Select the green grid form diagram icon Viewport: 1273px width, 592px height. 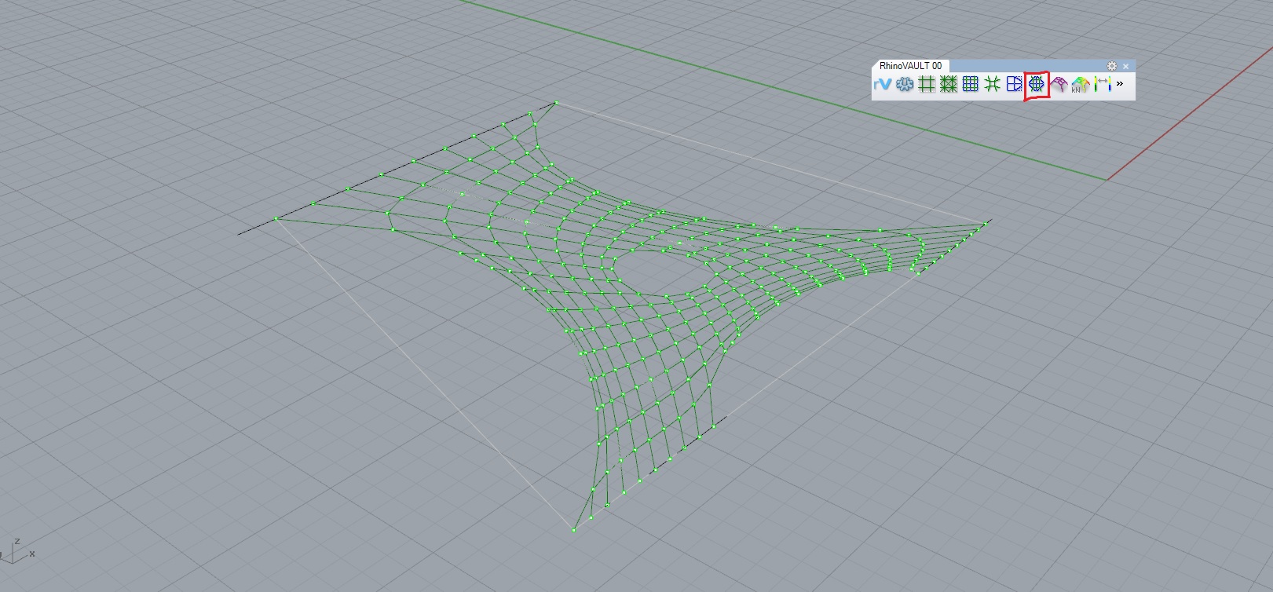pyautogui.click(x=927, y=84)
